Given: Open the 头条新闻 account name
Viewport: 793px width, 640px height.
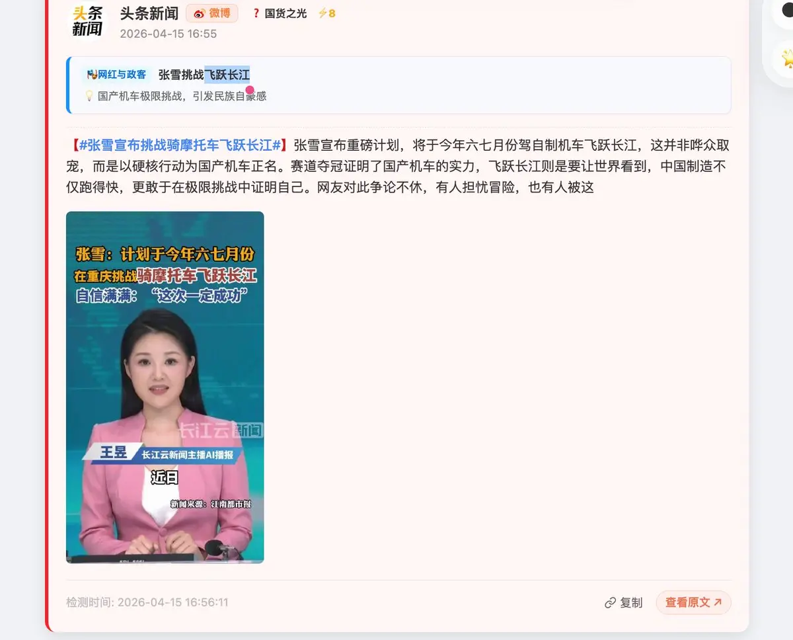Looking at the screenshot, I should tap(149, 13).
